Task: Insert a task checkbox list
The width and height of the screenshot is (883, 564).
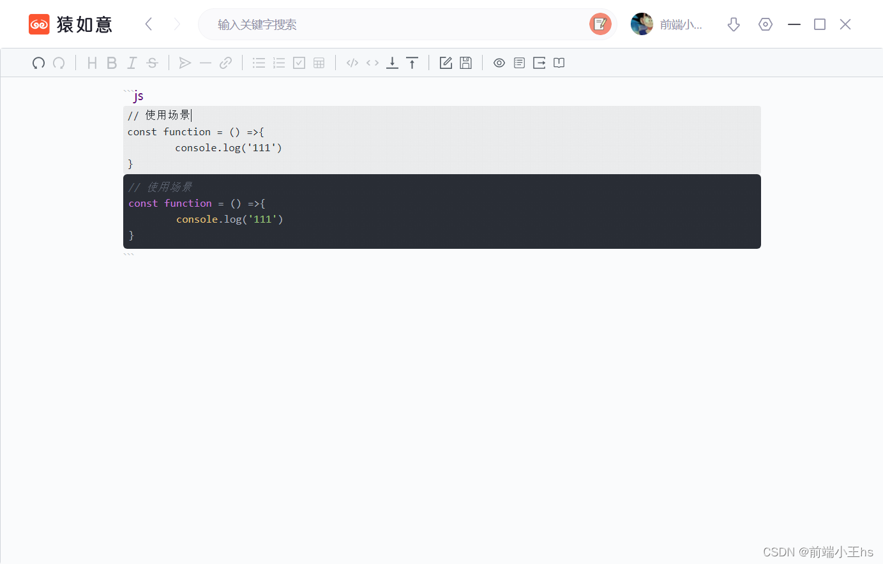Action: pyautogui.click(x=299, y=63)
